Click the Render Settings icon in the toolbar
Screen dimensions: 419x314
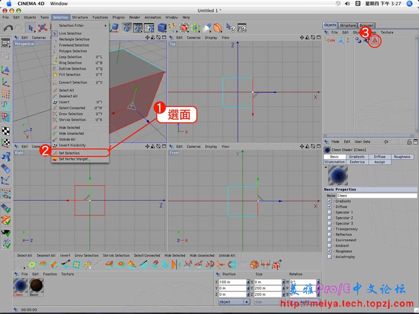coord(149,28)
